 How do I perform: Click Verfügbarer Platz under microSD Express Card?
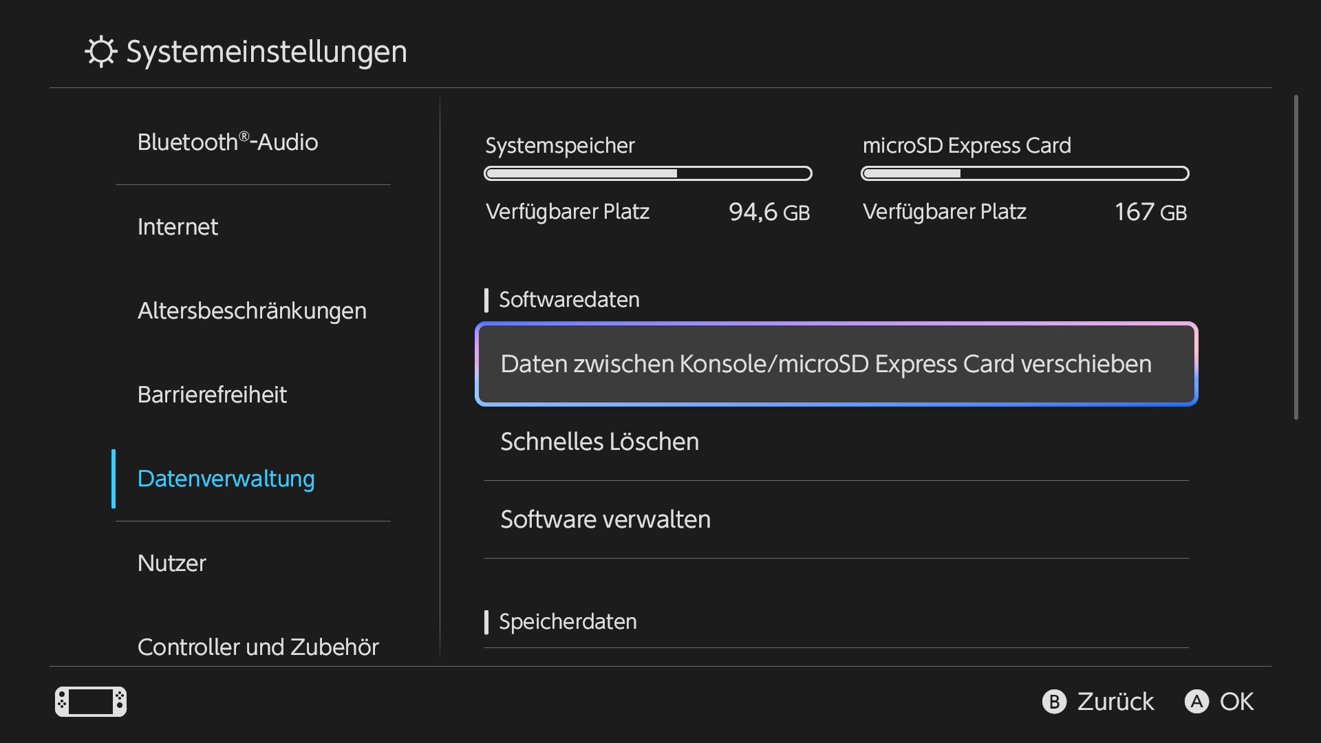(x=945, y=212)
